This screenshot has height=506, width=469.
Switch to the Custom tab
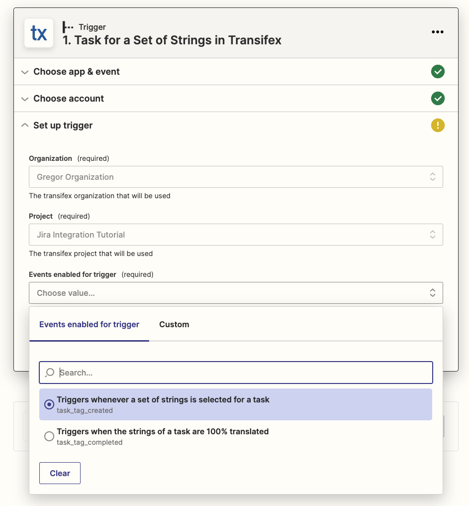point(174,324)
